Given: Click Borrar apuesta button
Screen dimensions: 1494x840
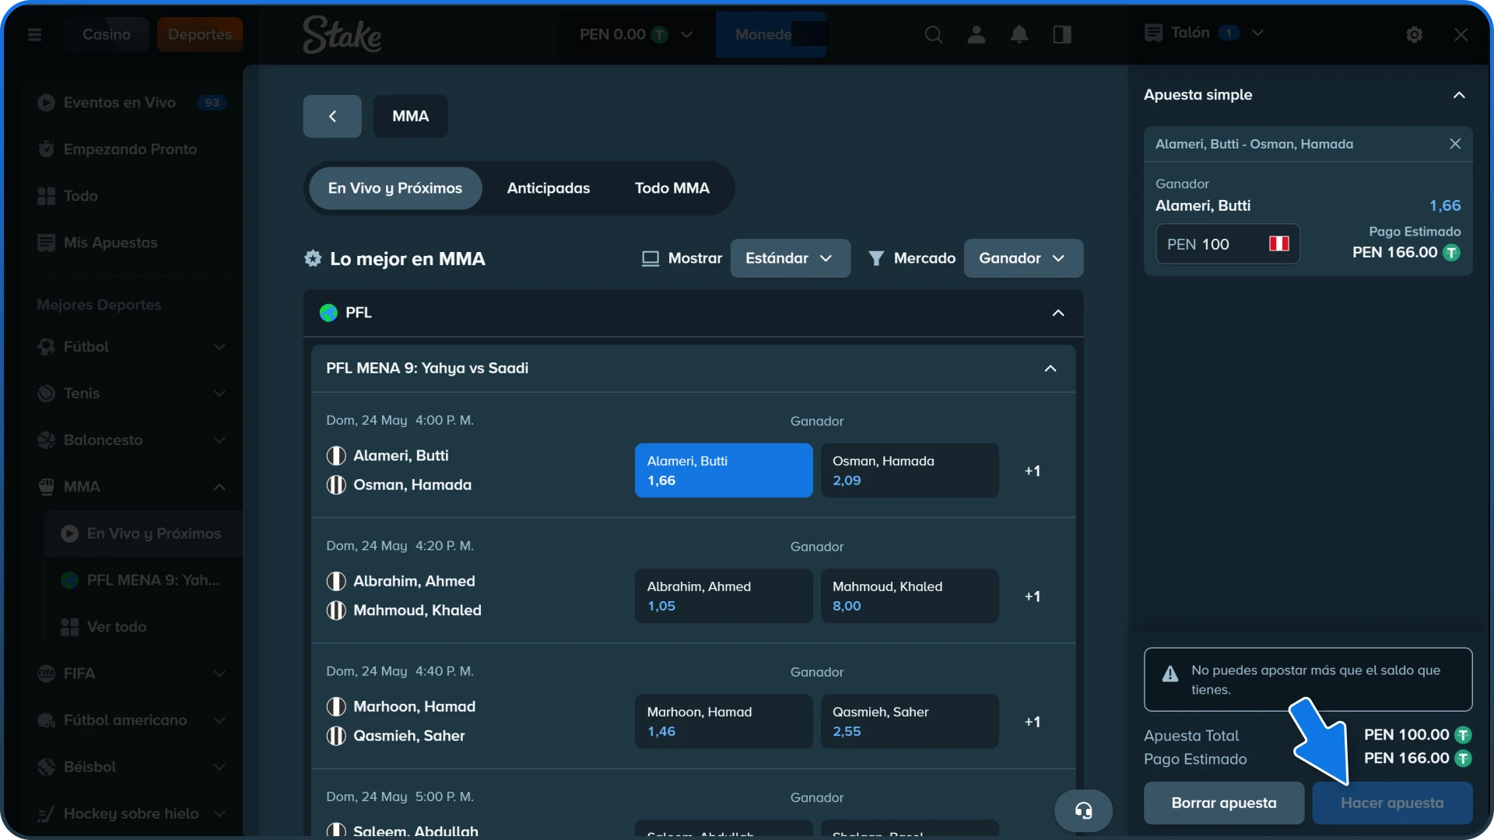Looking at the screenshot, I should click(1224, 803).
